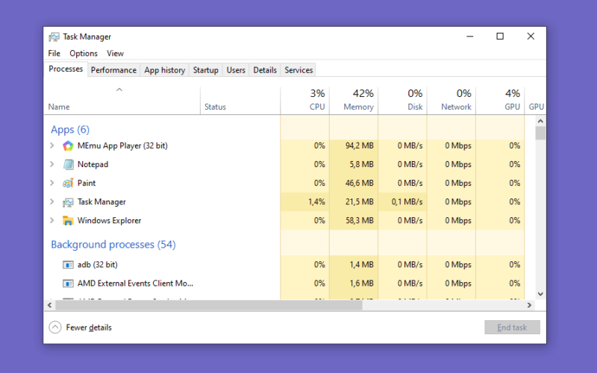Click the 0,1 MB/s disk value

coord(407,201)
